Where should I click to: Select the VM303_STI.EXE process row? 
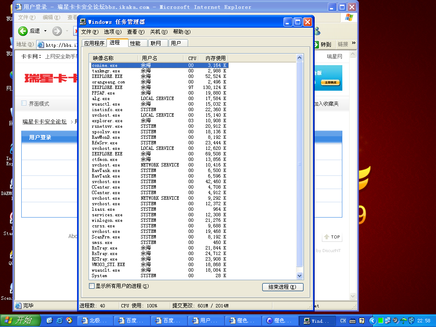pos(160,264)
